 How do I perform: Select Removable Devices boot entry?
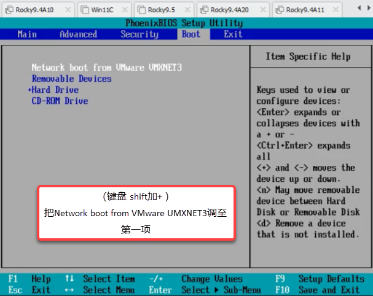click(x=71, y=79)
